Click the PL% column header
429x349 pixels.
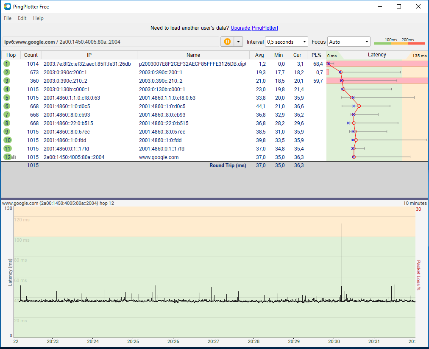(316, 55)
